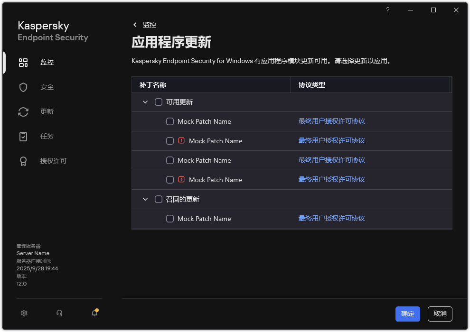Select the 安全 shield icon
Viewport: 470px width, 332px height.
[x=46, y=87]
